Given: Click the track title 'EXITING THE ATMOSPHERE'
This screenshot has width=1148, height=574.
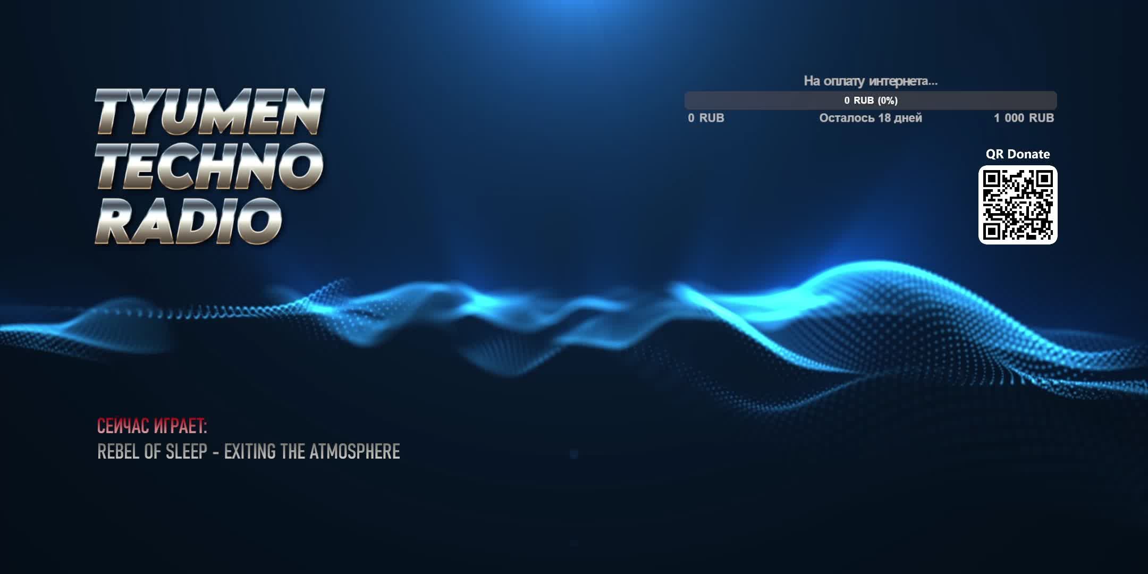Looking at the screenshot, I should 312,452.
